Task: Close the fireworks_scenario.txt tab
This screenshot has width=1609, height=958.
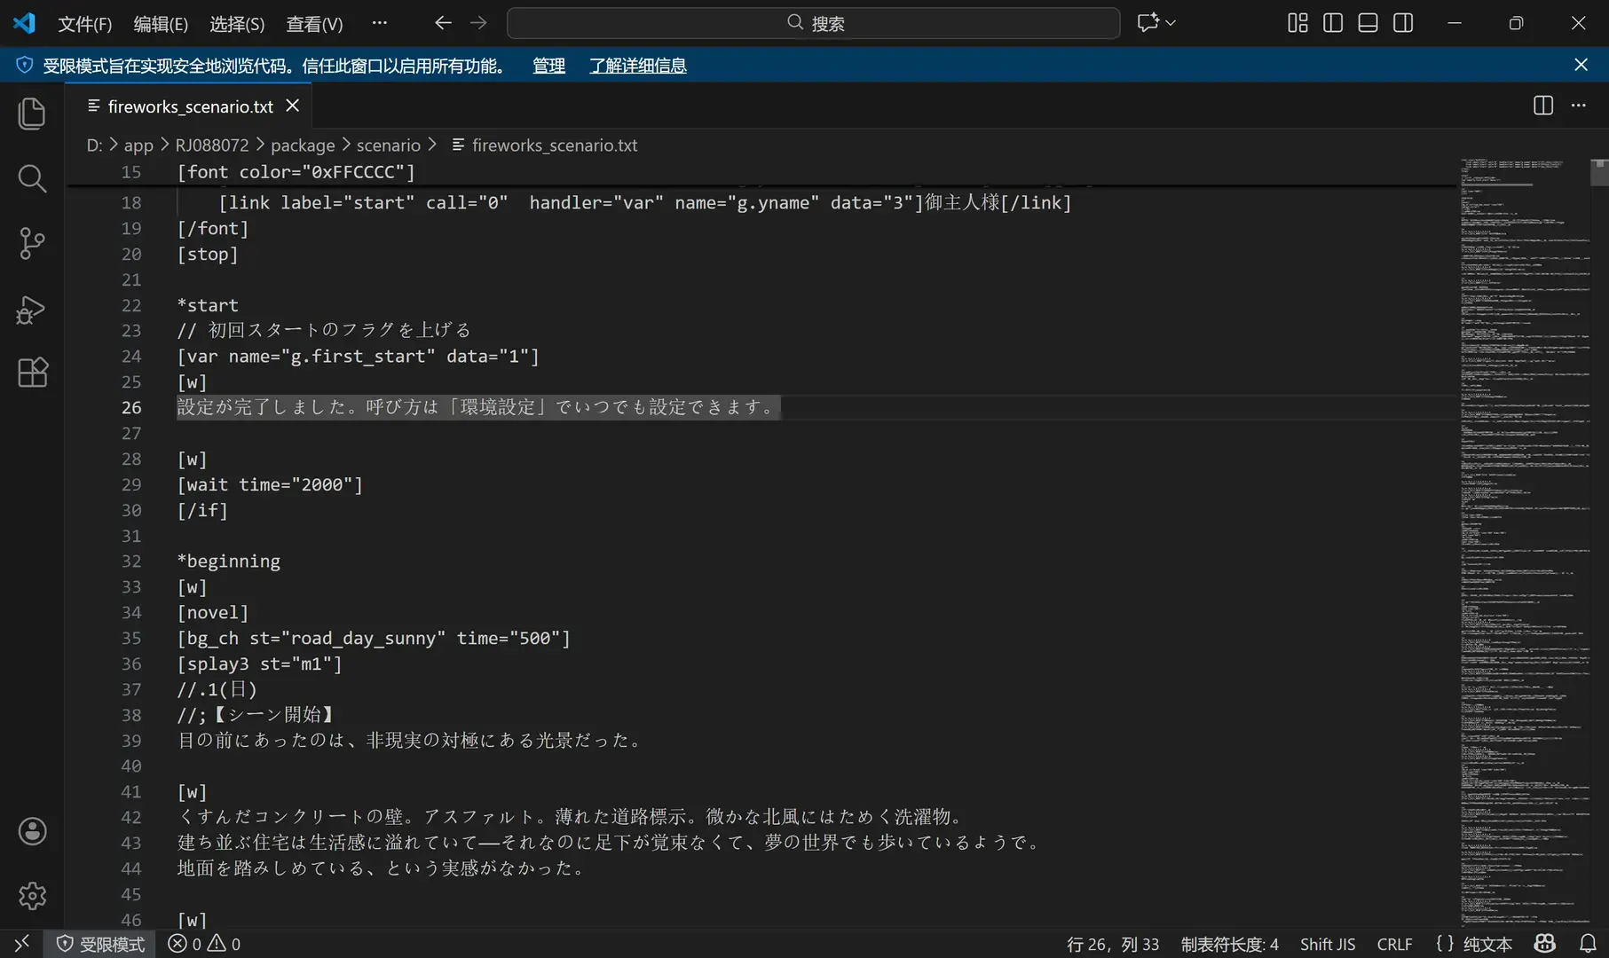Action: (x=292, y=106)
